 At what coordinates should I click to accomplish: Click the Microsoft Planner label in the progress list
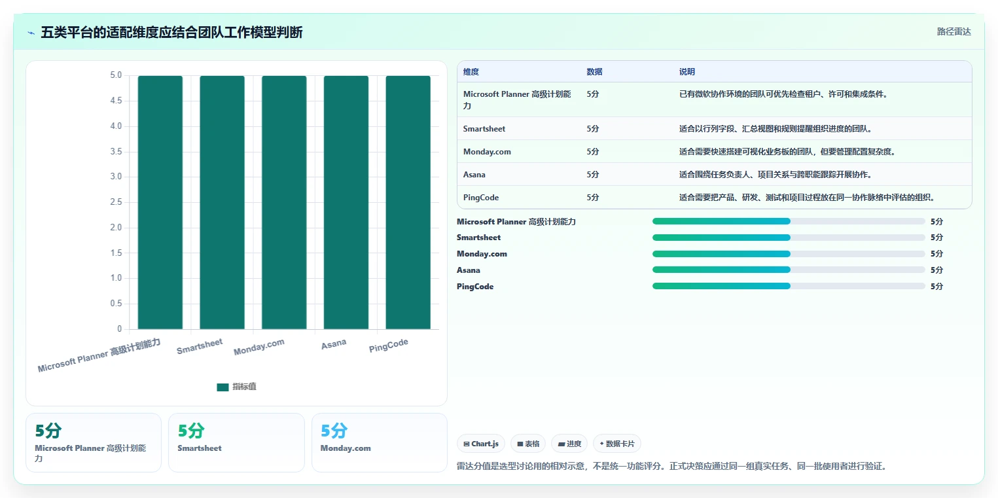(x=516, y=222)
